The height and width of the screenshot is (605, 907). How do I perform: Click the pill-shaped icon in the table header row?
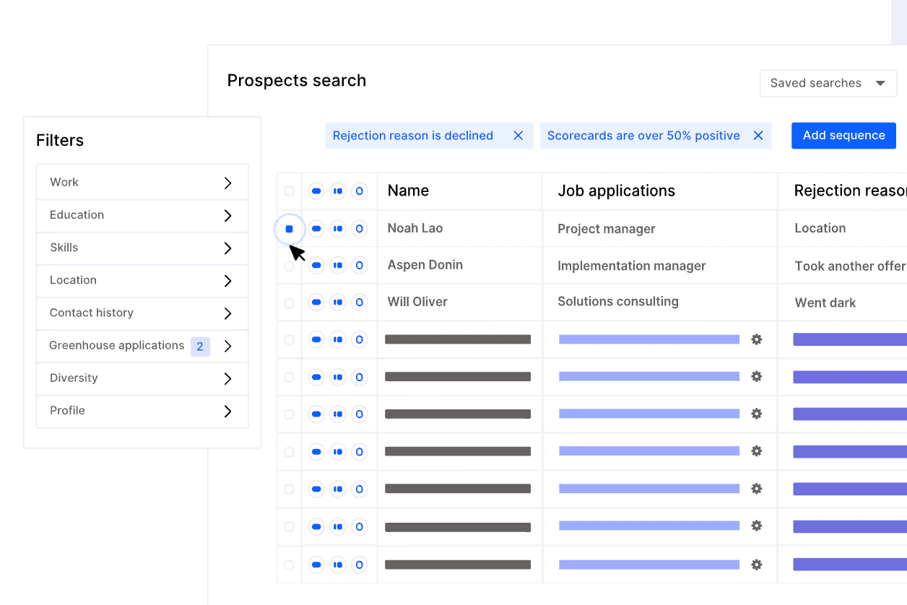tap(316, 191)
